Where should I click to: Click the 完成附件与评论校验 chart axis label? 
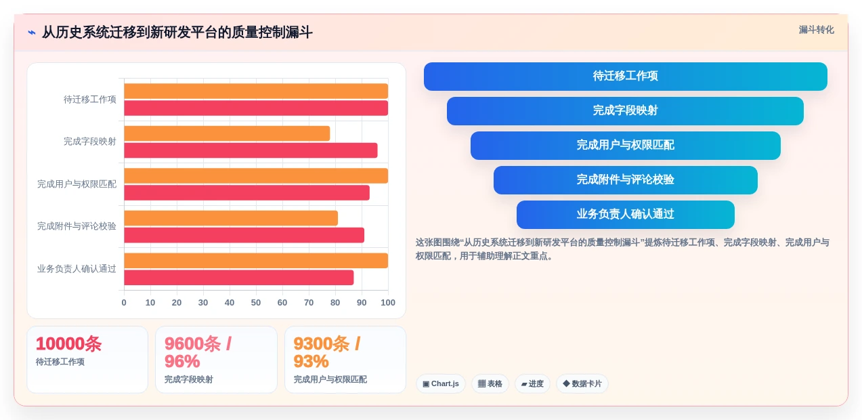77,226
